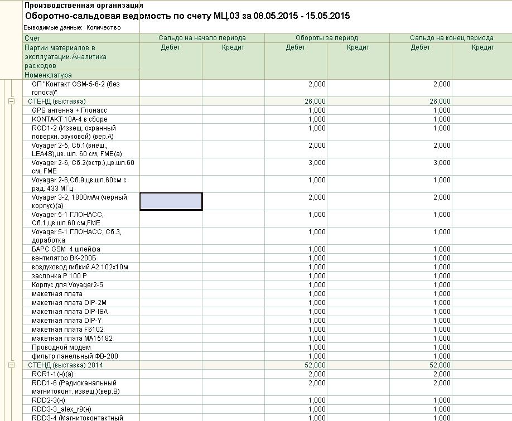Select the Сальдо на конец периода header

(452, 38)
